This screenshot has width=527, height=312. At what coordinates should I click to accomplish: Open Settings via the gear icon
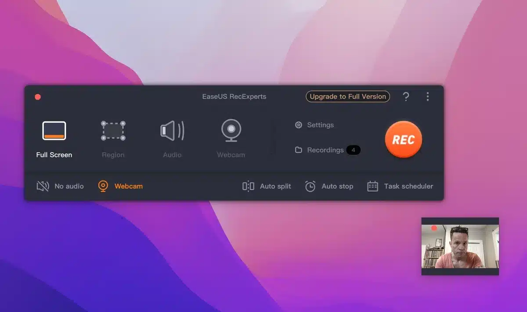[299, 125]
